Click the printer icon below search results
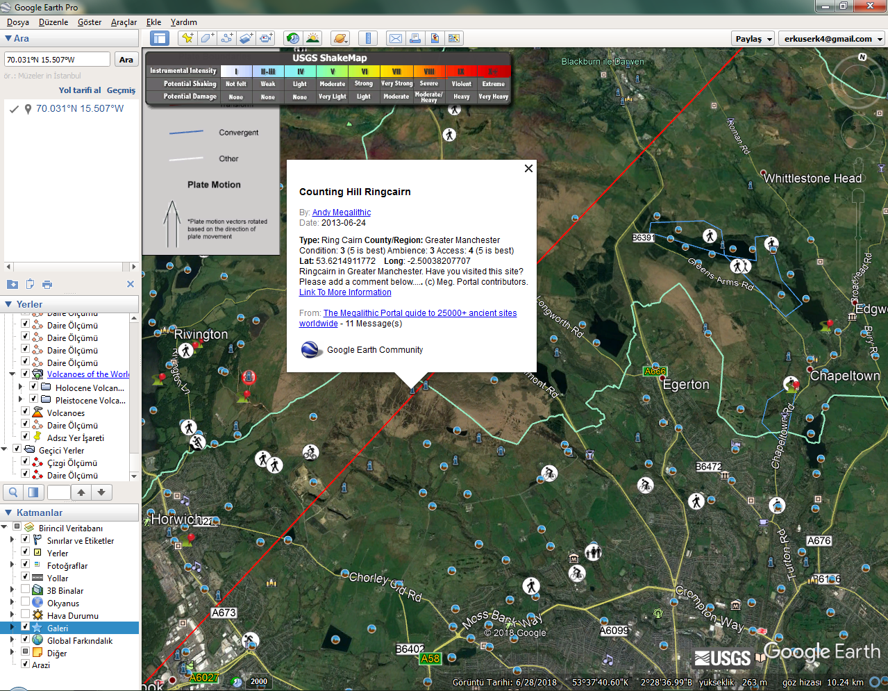The image size is (888, 691). 47,284
